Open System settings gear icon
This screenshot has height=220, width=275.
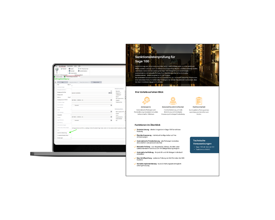(x=69, y=69)
